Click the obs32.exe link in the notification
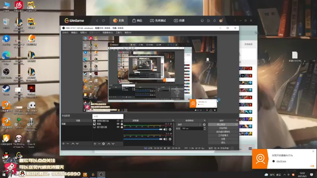 (x=281, y=161)
